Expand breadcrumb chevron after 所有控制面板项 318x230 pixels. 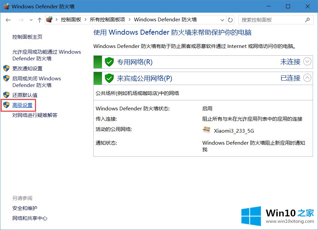[130, 20]
